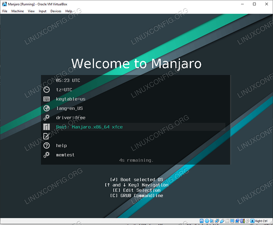Viewport: 273px width, 225px height.
Task: Open the Devices menu
Action: point(56,11)
